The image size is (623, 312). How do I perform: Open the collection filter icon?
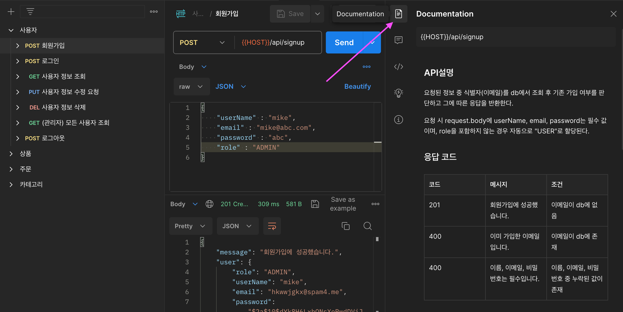pyautogui.click(x=30, y=12)
